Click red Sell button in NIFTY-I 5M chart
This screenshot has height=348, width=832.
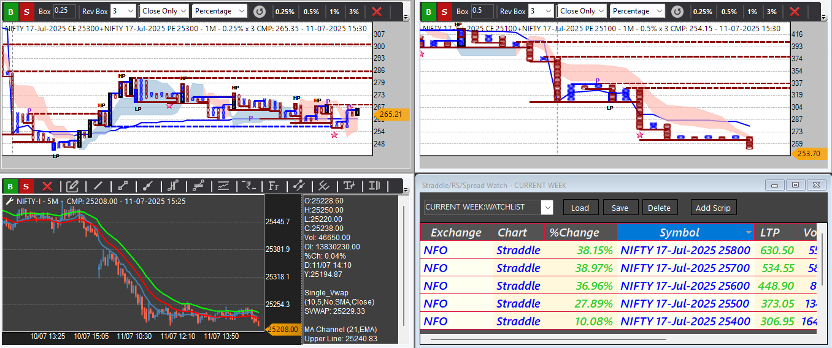(x=26, y=186)
